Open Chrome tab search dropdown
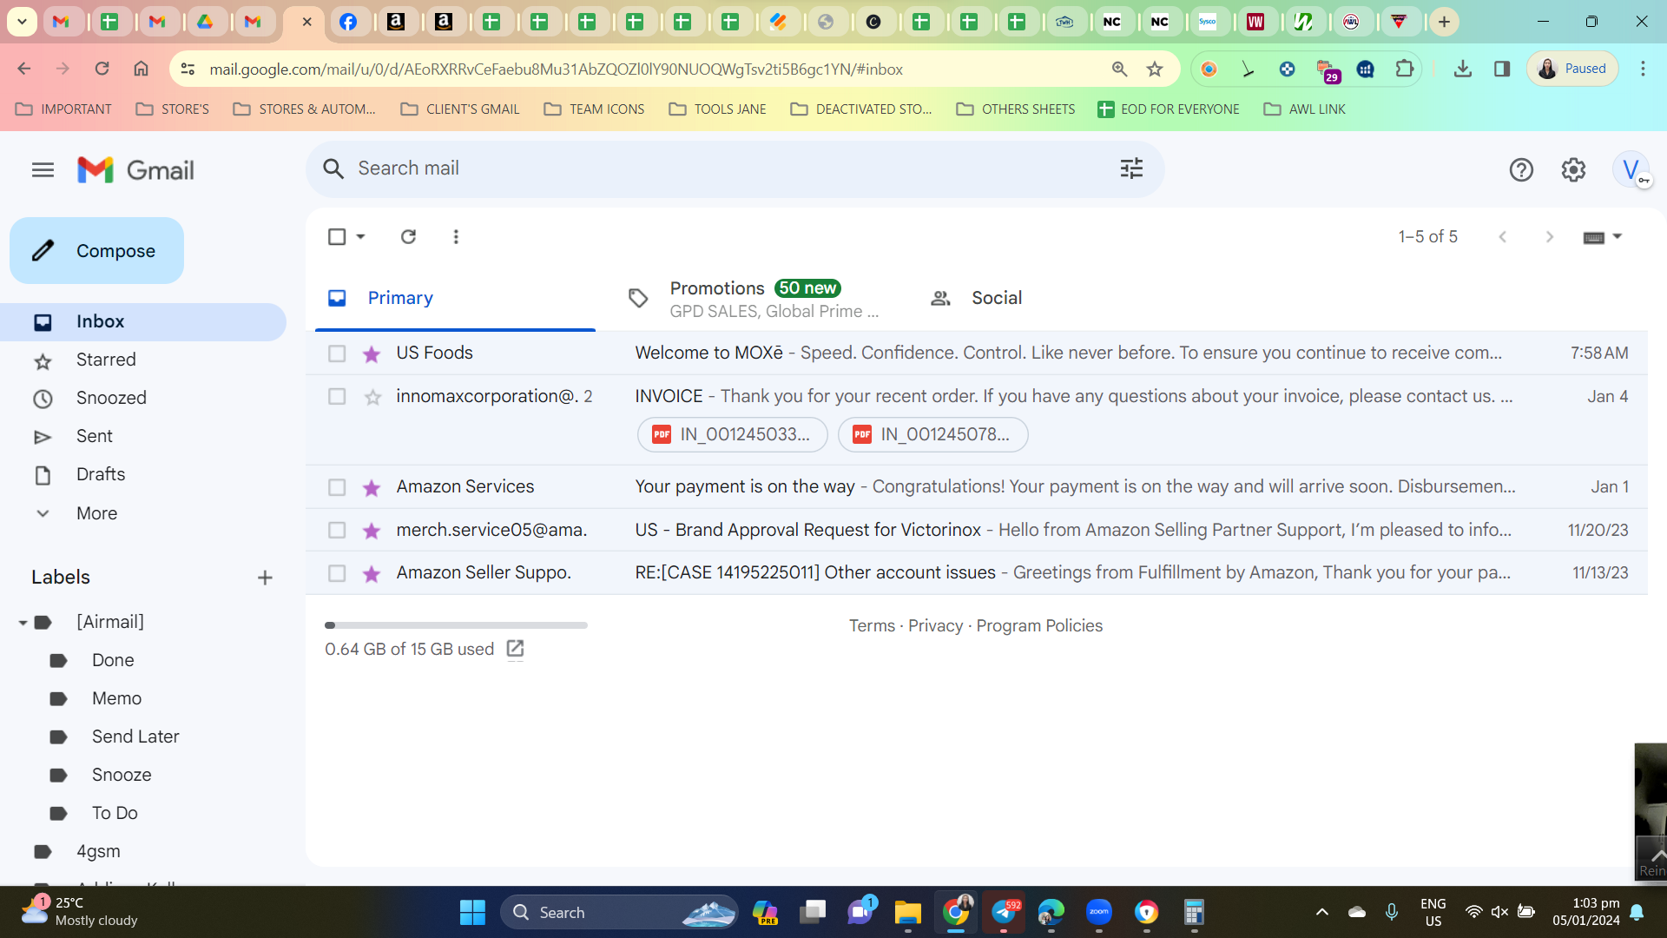Screen dimensions: 1667x938 click(x=22, y=22)
